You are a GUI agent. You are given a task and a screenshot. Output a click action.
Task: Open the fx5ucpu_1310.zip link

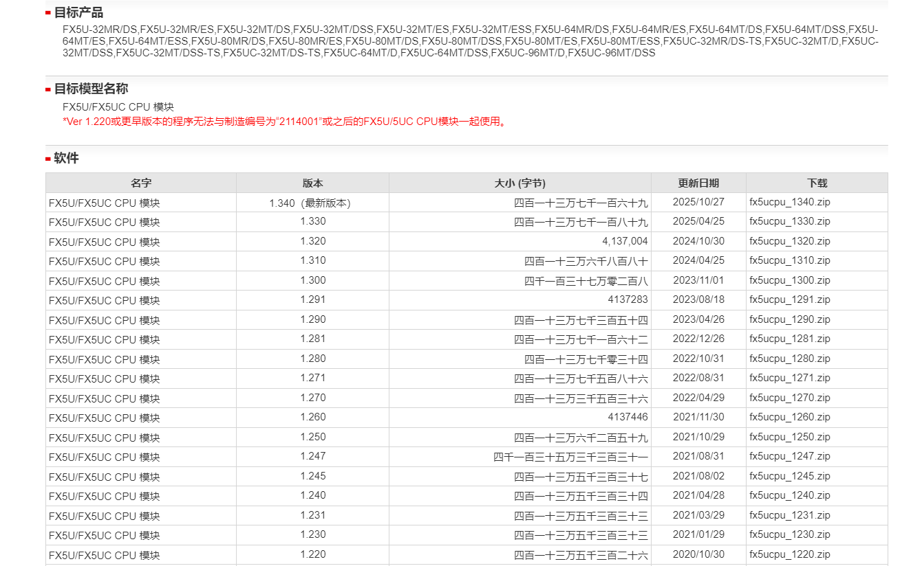pos(789,261)
